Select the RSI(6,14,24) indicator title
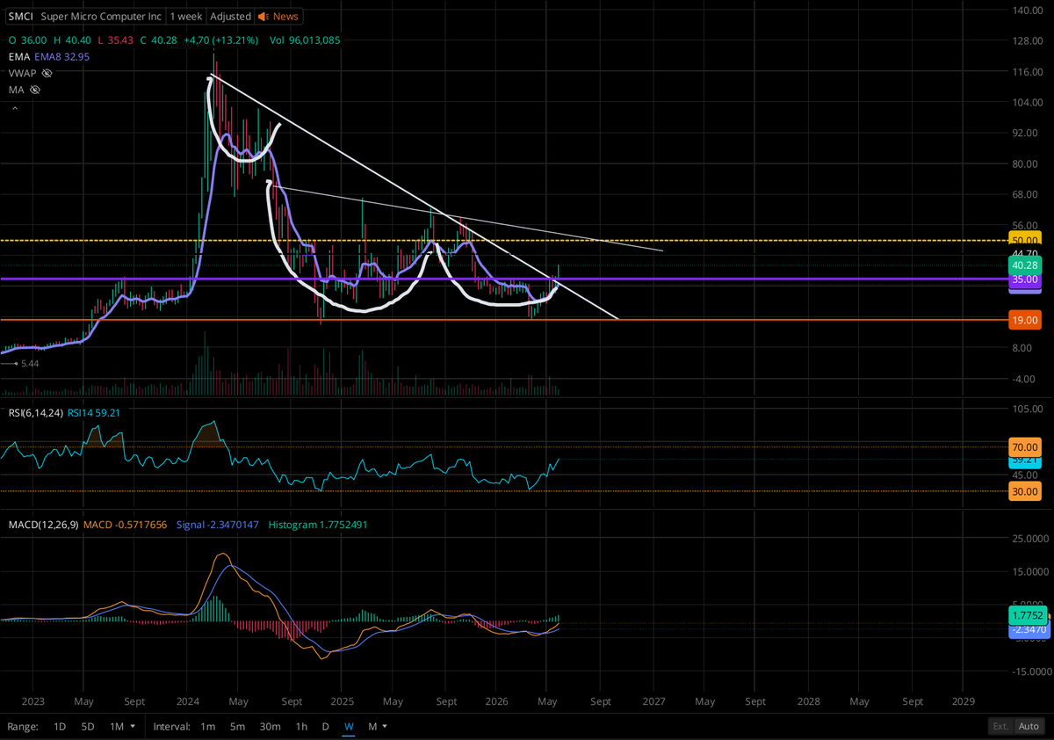1054x740 pixels. 36,413
